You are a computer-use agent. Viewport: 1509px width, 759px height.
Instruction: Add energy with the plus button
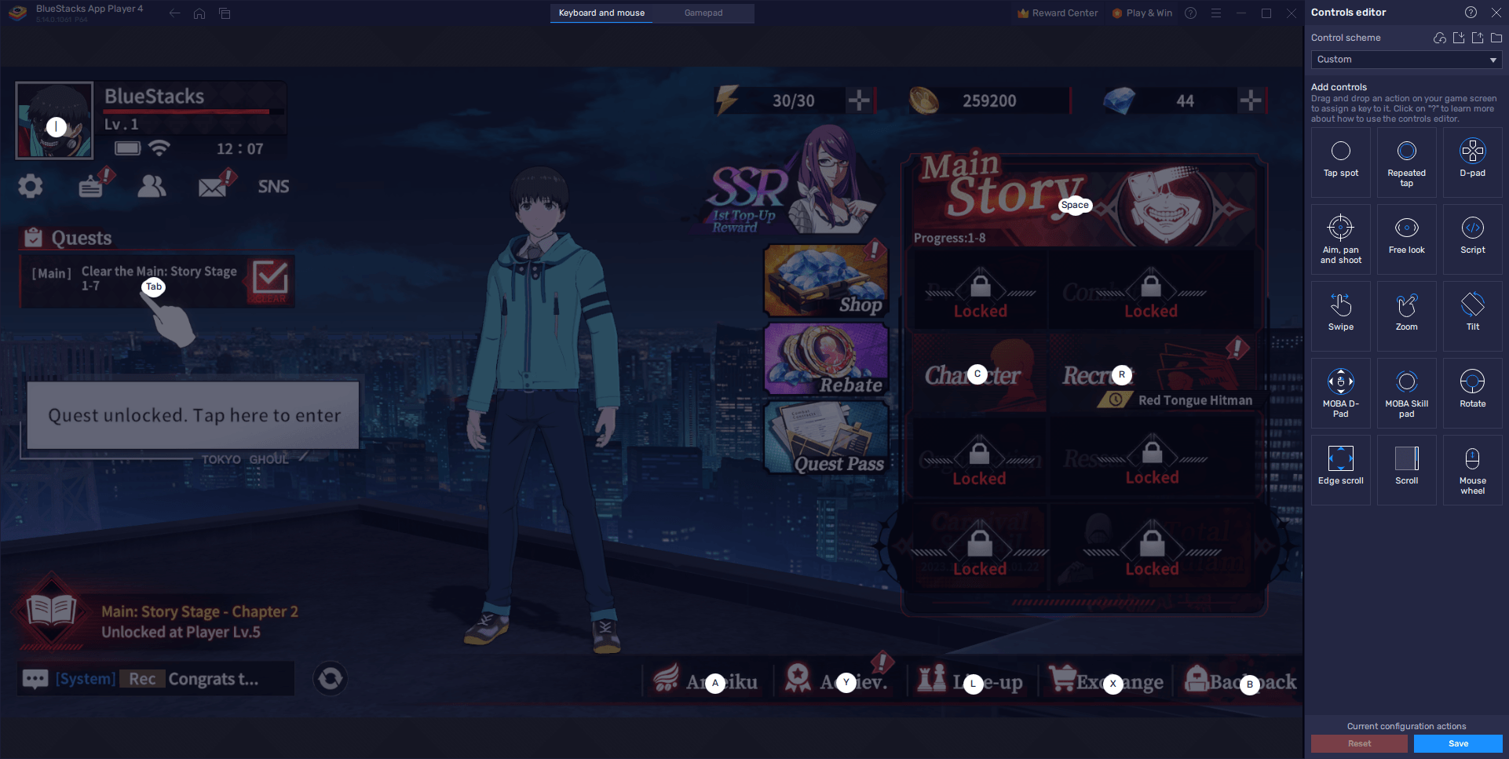pos(859,100)
